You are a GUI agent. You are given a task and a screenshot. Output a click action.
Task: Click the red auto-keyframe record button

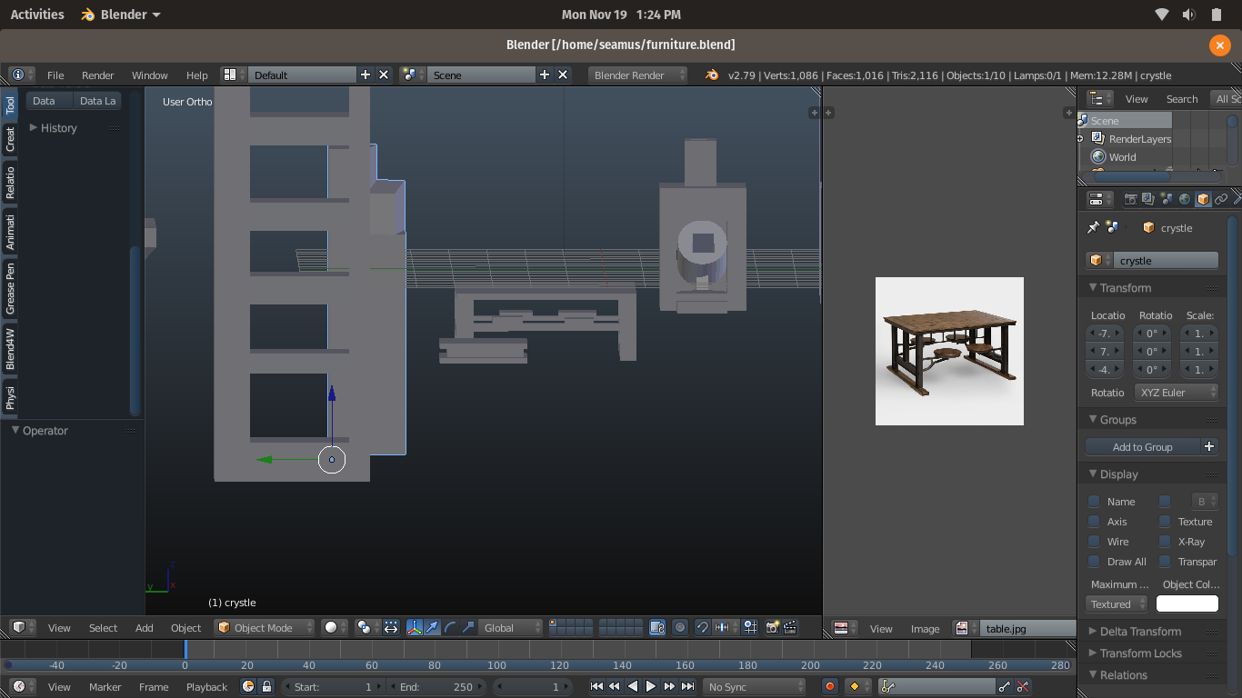(x=829, y=686)
